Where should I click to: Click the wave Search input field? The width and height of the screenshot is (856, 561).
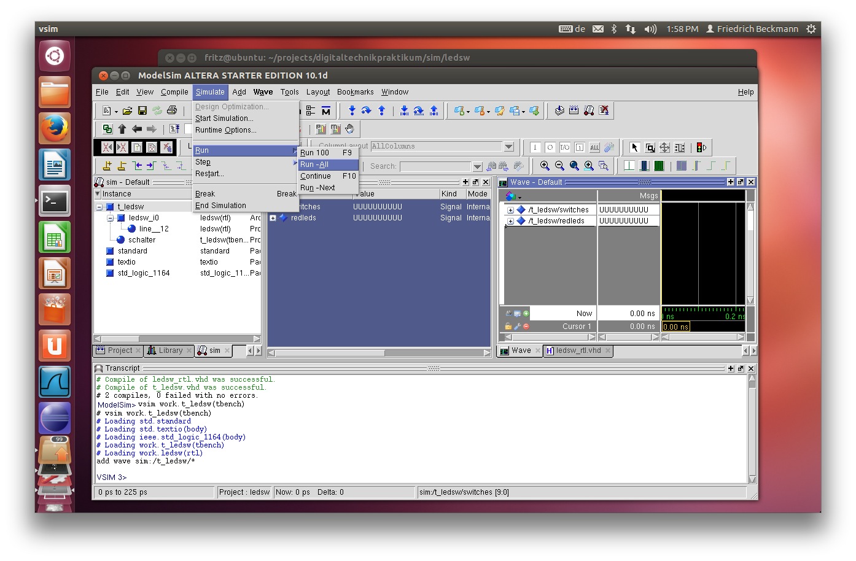(435, 166)
